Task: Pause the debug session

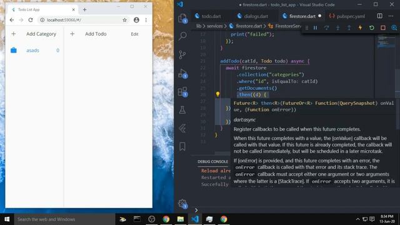Action: click(x=315, y=27)
